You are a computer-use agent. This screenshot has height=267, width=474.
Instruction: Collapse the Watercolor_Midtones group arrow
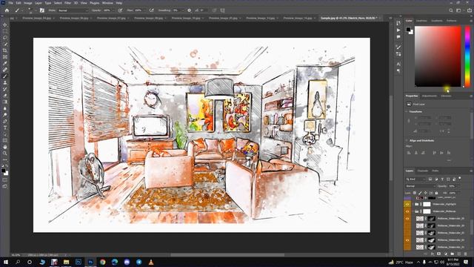tap(413, 211)
